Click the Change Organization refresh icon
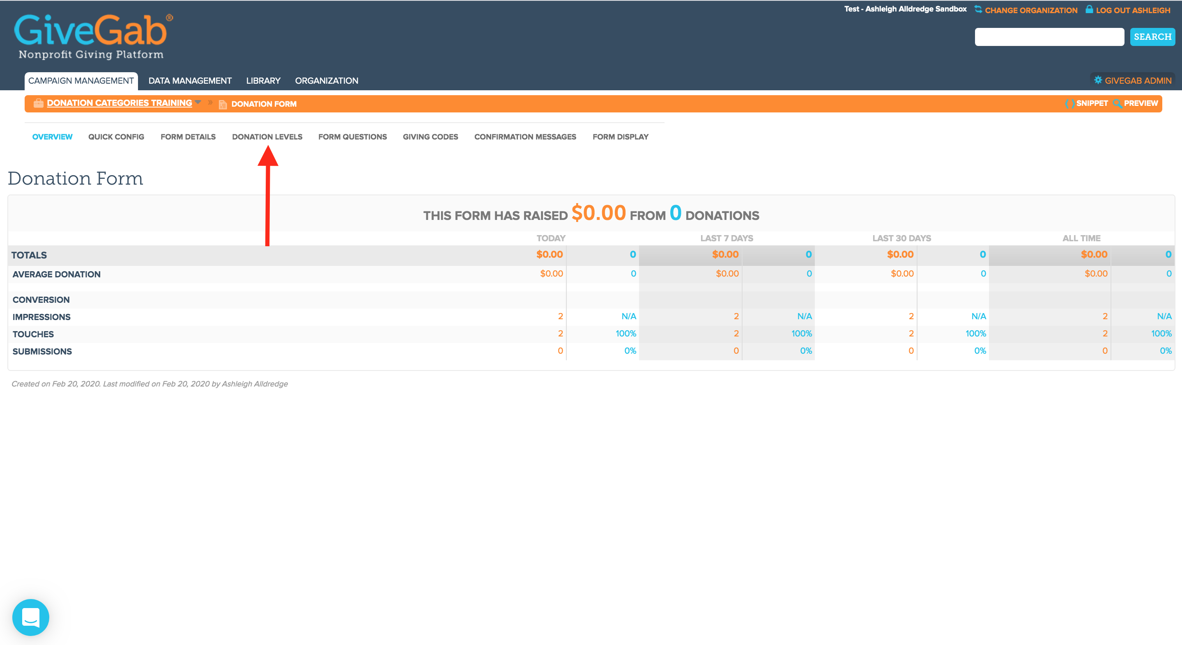1182x645 pixels. click(978, 9)
